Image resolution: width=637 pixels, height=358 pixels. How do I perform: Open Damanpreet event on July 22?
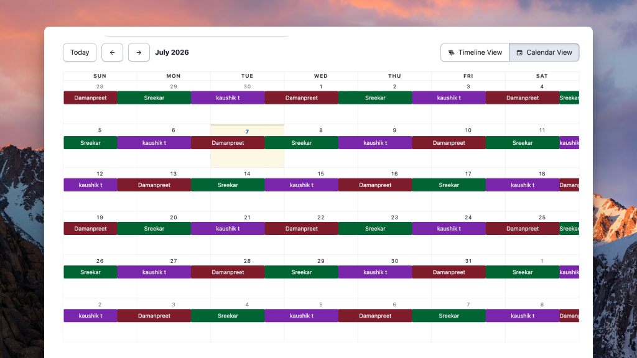point(302,229)
